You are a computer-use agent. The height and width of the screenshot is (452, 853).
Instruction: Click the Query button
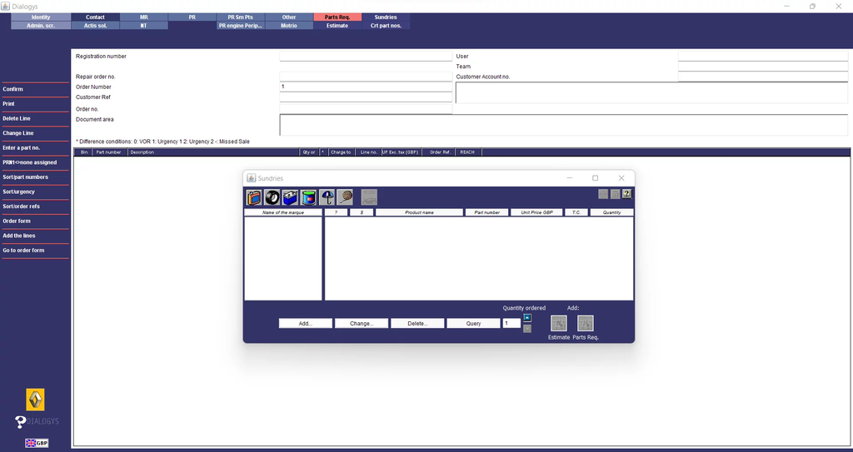(473, 323)
